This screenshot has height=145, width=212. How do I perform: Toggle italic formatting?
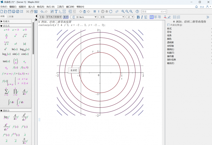[x=142, y=17]
